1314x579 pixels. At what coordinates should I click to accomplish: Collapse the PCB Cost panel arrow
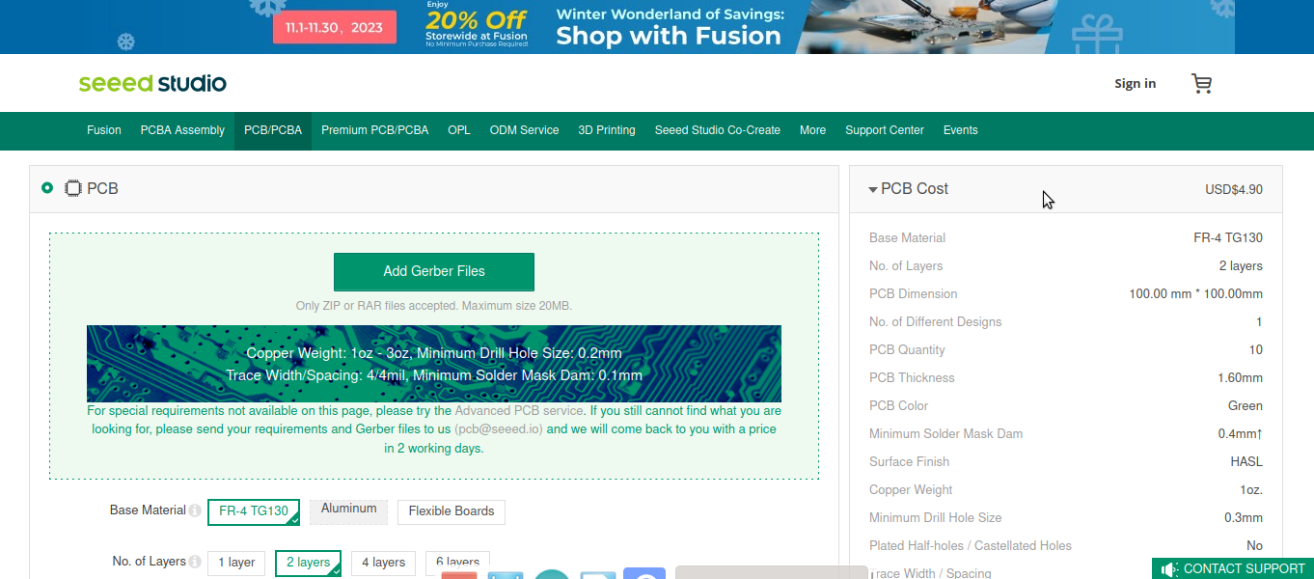click(873, 189)
